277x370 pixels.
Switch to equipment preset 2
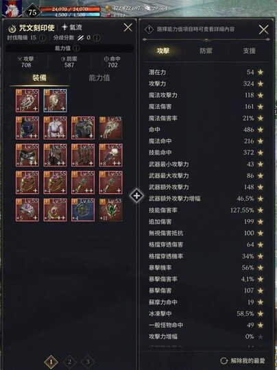coord(69,362)
